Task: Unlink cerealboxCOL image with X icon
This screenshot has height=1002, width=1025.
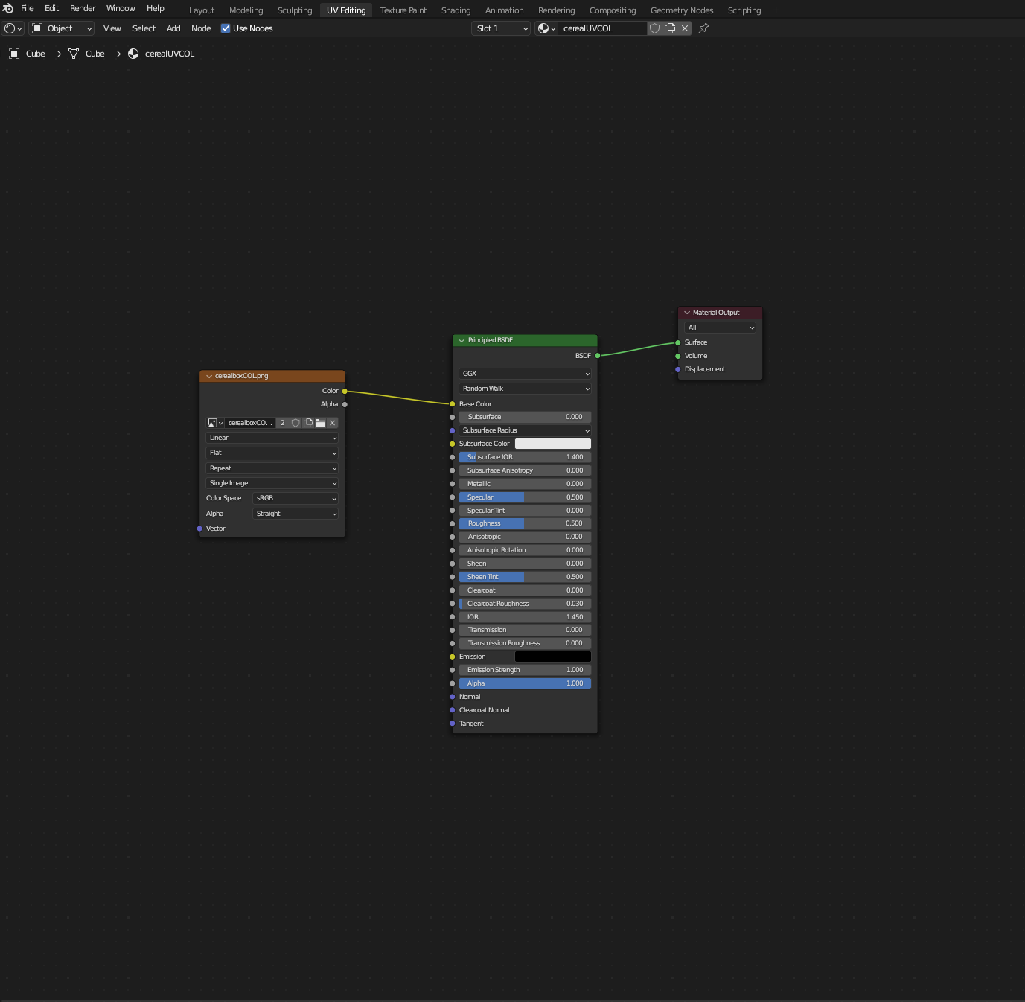Action: click(x=333, y=423)
